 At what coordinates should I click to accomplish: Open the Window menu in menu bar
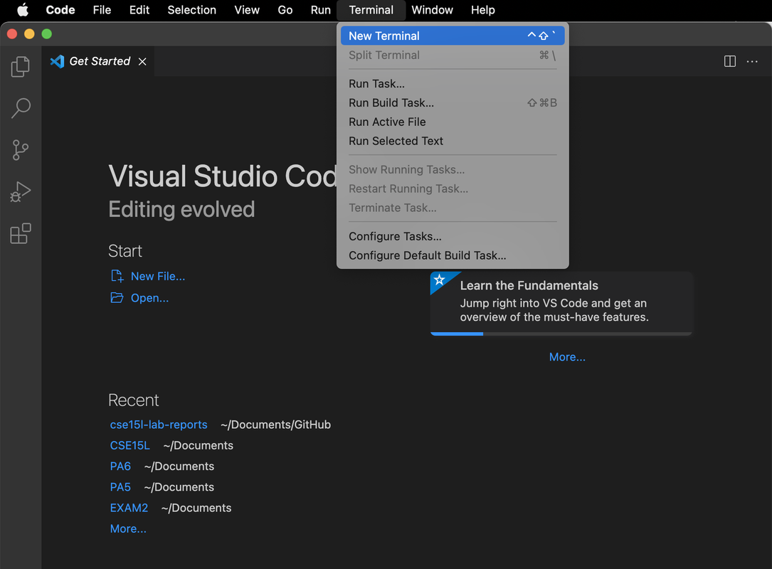pyautogui.click(x=432, y=10)
